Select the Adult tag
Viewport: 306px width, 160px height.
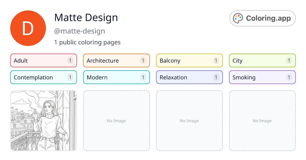click(44, 60)
